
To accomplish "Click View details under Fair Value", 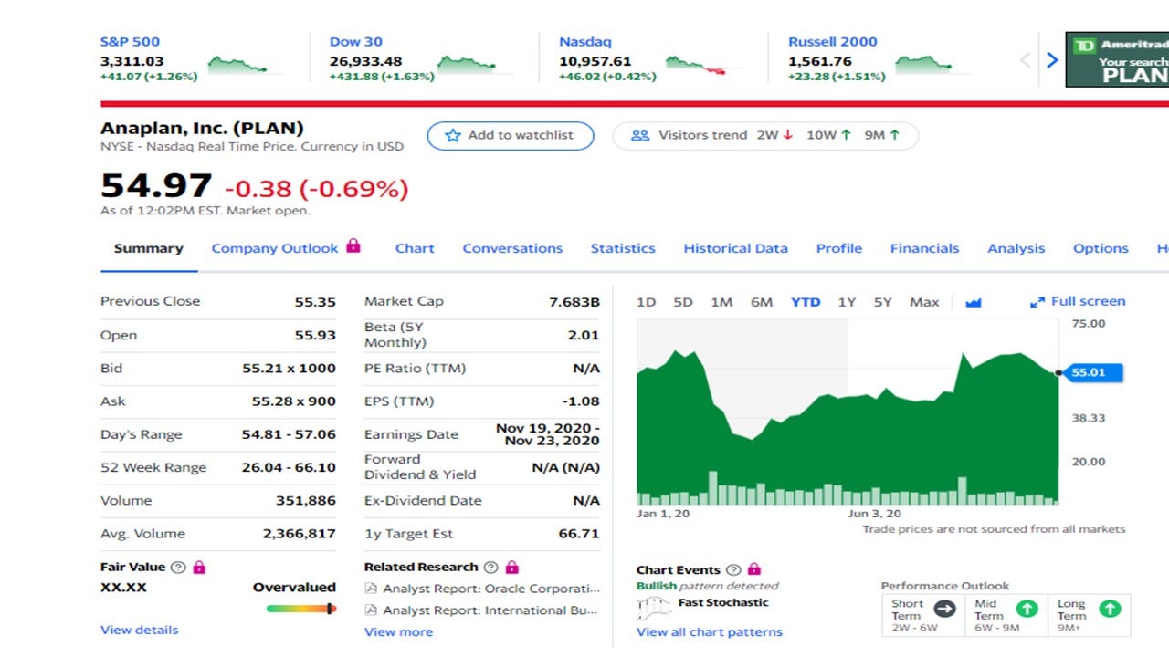I will pyautogui.click(x=139, y=630).
